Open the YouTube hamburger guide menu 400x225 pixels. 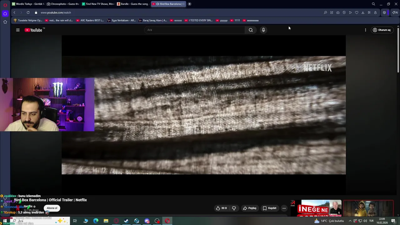click(x=18, y=30)
